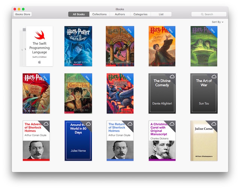
Task: Open The Return of Sherlock Holmes book
Action: pyautogui.click(x=120, y=141)
